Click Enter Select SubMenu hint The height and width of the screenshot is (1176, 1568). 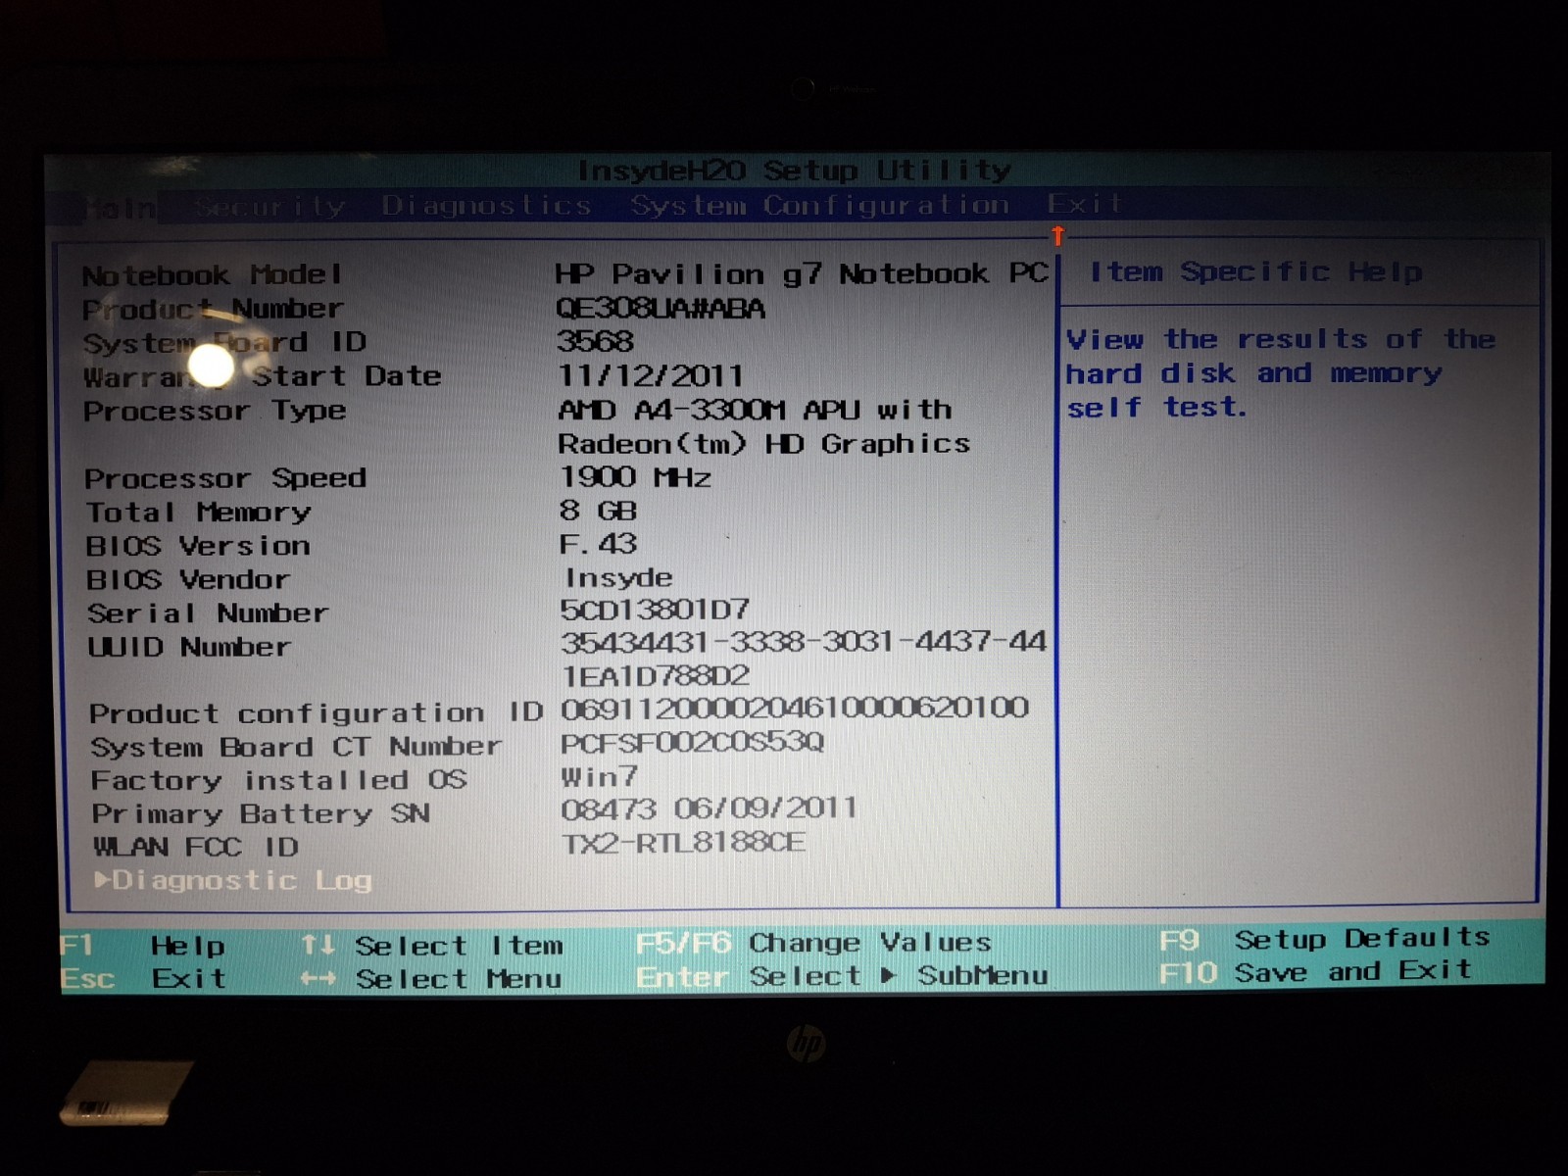(843, 976)
